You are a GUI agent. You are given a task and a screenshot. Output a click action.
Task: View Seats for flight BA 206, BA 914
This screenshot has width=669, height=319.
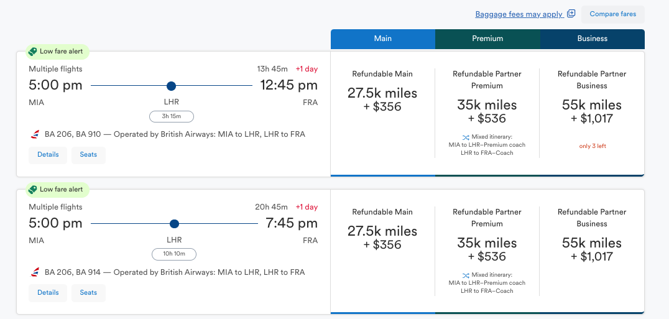pos(88,293)
